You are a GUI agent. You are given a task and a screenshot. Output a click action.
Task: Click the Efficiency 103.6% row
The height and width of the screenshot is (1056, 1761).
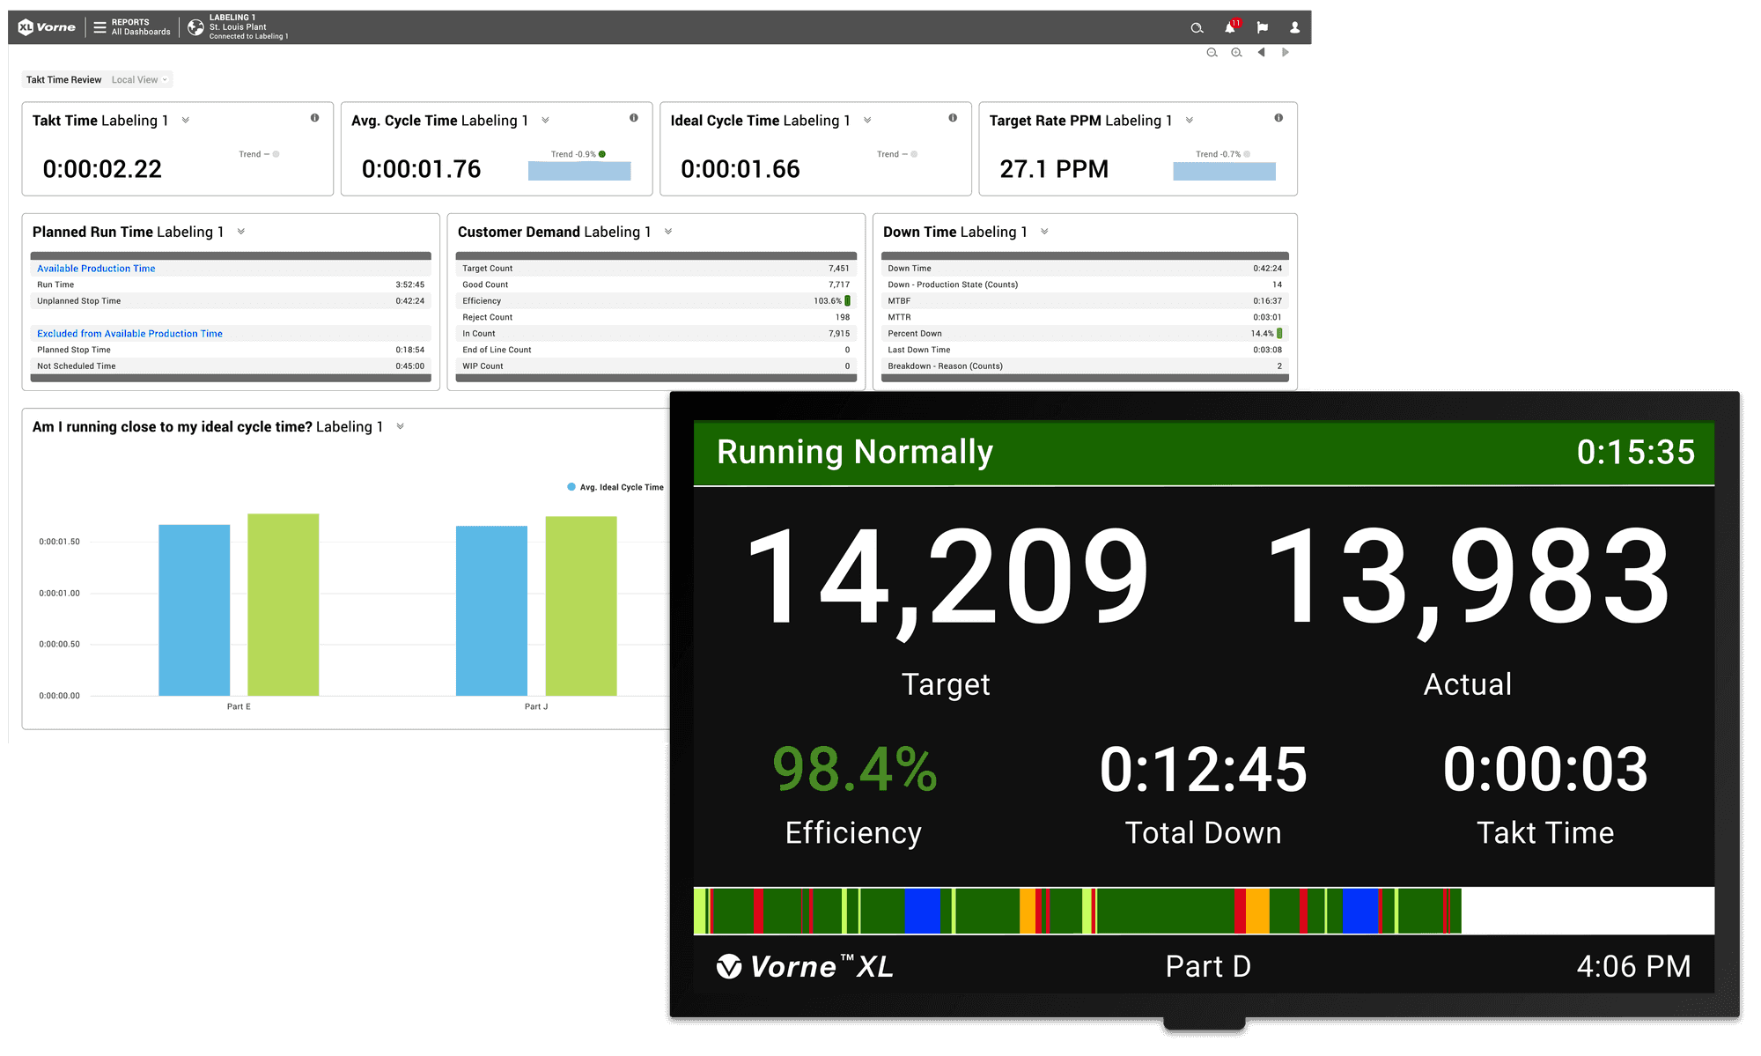[x=656, y=301]
